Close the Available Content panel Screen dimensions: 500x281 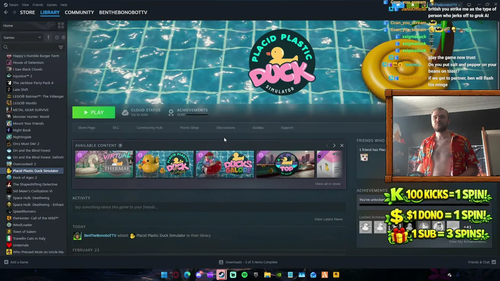point(342,146)
